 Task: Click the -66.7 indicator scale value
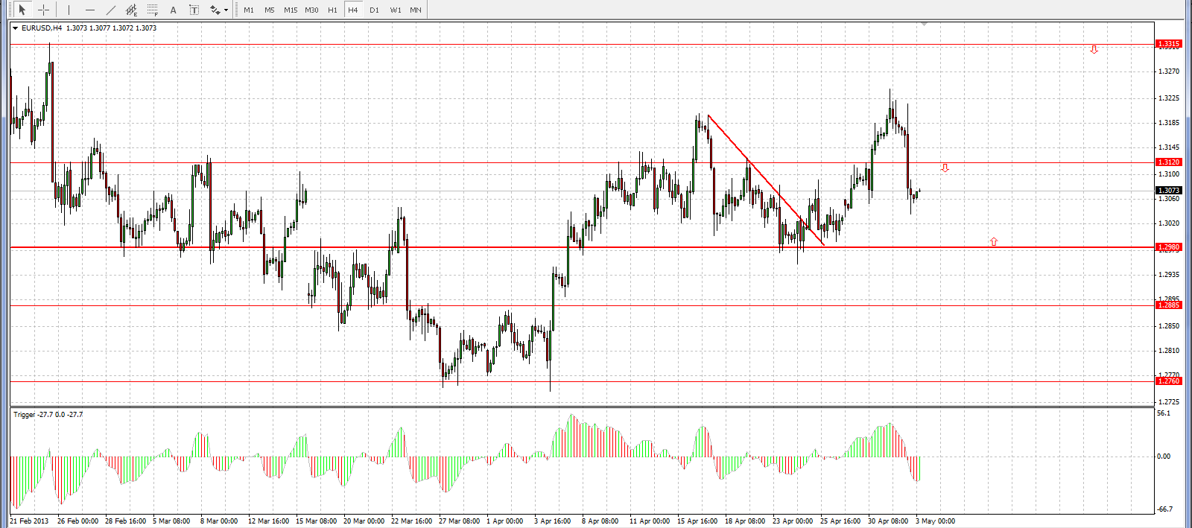pos(1164,509)
